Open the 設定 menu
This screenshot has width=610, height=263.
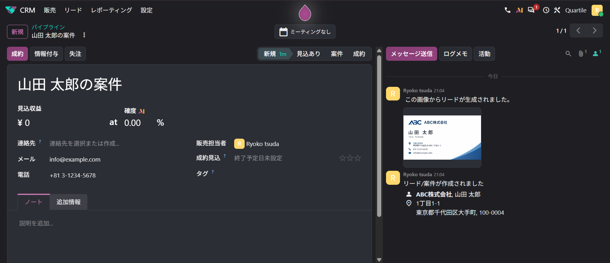(x=146, y=10)
